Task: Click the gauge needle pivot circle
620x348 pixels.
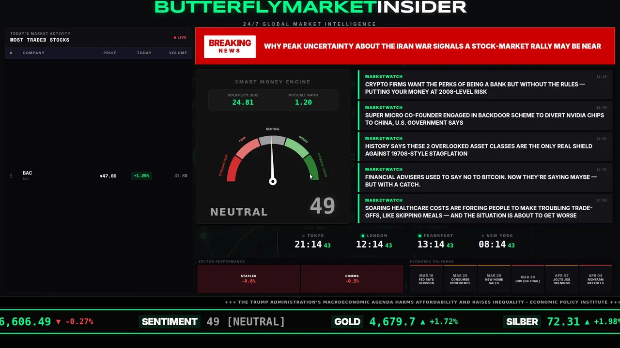Action: [273, 182]
